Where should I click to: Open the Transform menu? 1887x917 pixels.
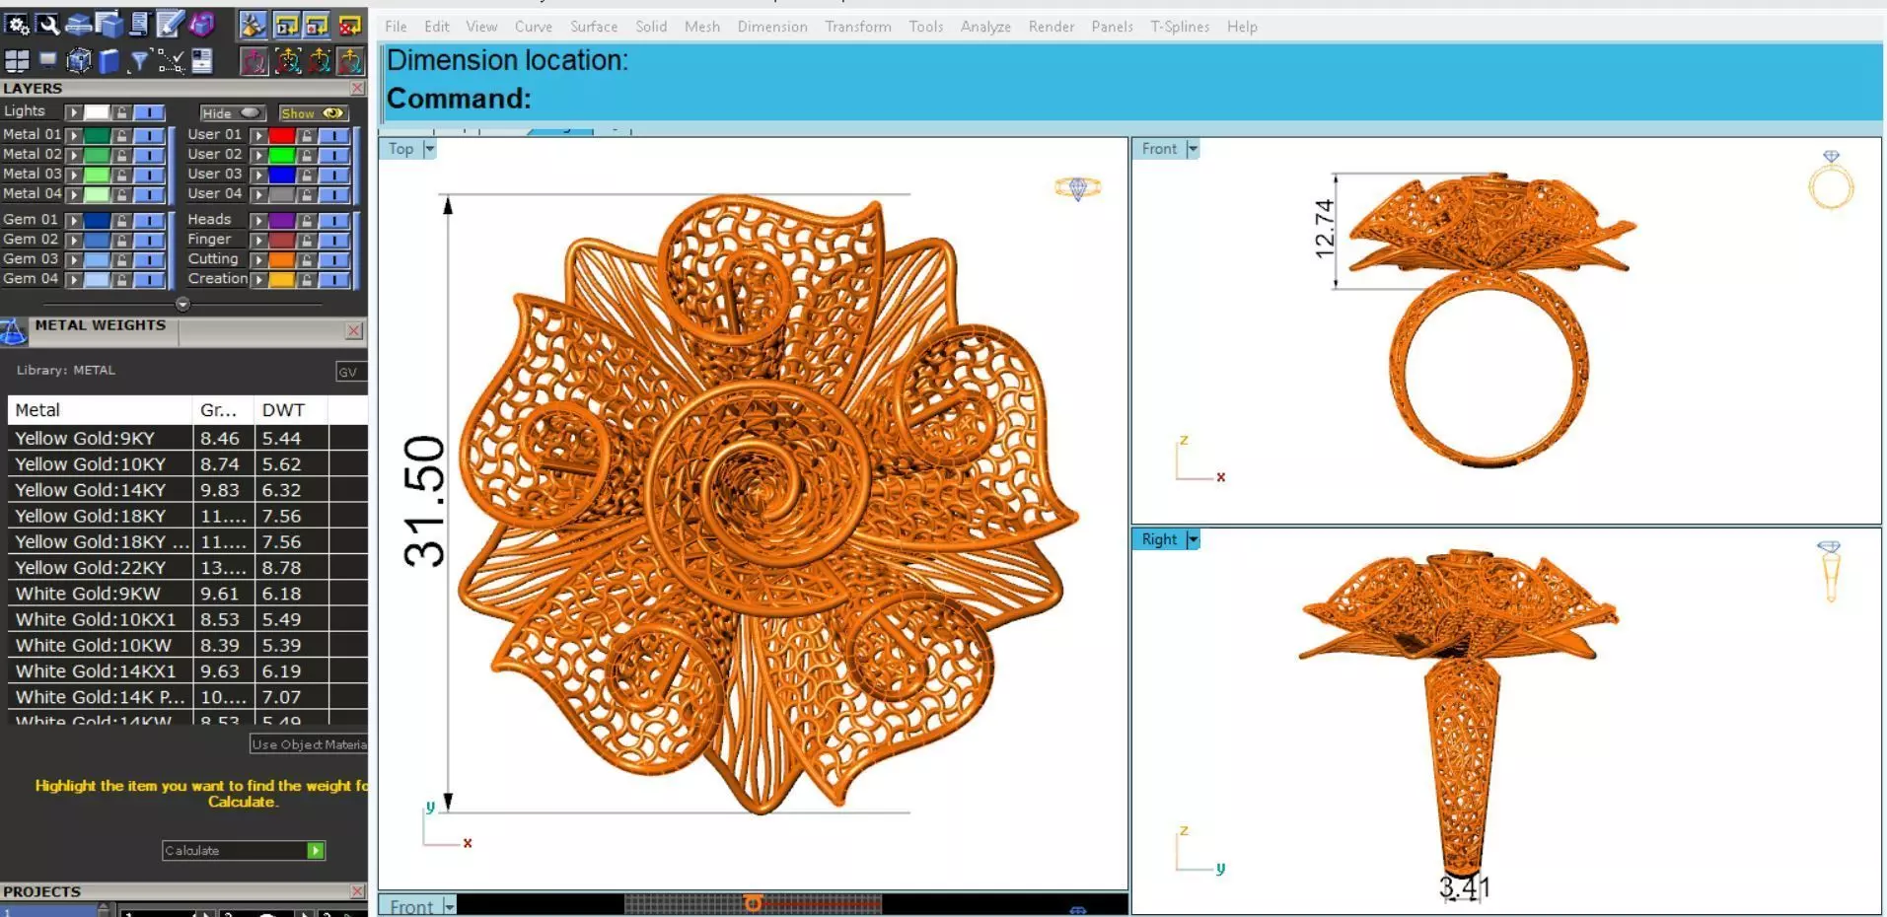[x=858, y=27]
